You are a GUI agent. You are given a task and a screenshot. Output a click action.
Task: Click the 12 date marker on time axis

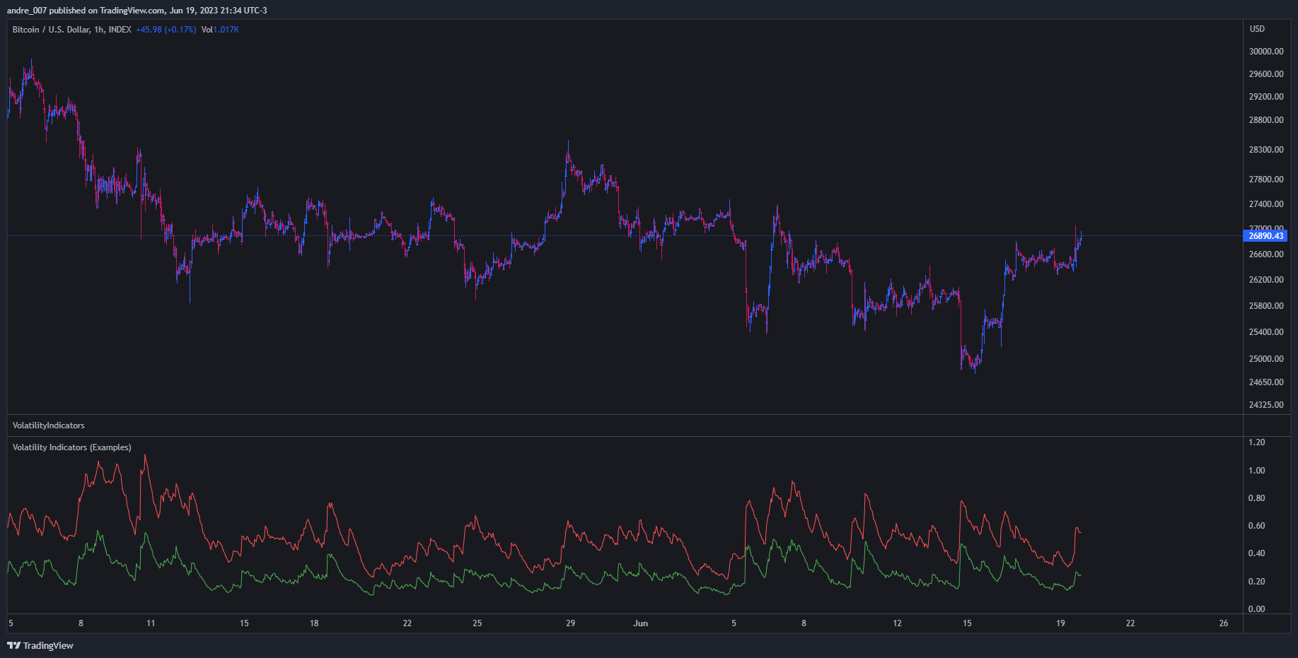click(x=898, y=623)
